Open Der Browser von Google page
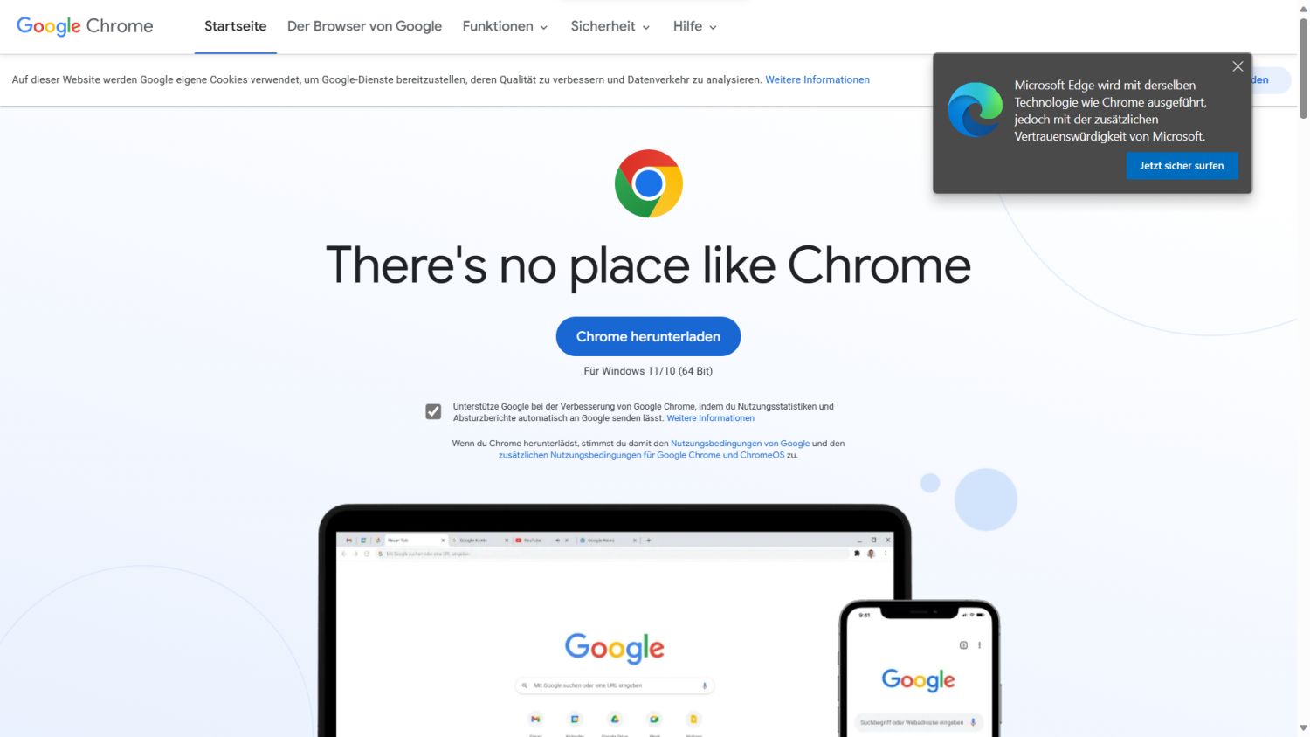Viewport: 1310px width, 737px height. (x=364, y=26)
